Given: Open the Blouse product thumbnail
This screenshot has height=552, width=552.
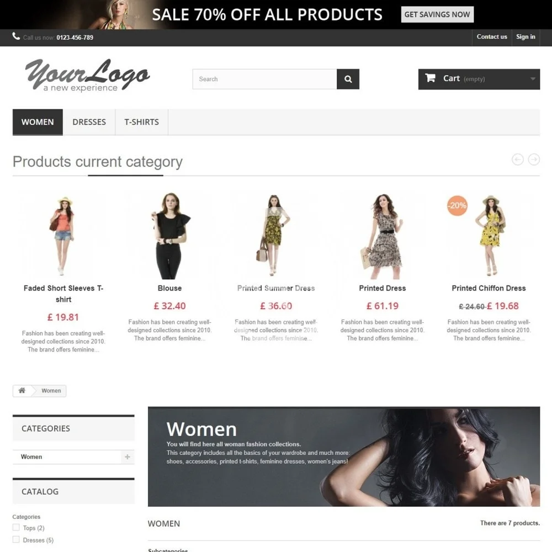Looking at the screenshot, I should tap(169, 235).
